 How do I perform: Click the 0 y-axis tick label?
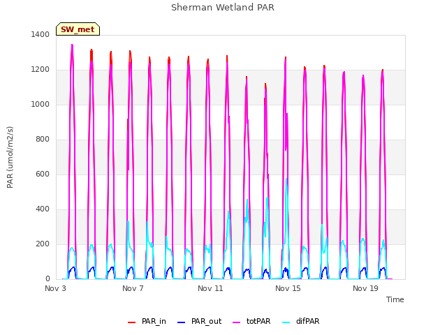pyautogui.click(x=47, y=279)
